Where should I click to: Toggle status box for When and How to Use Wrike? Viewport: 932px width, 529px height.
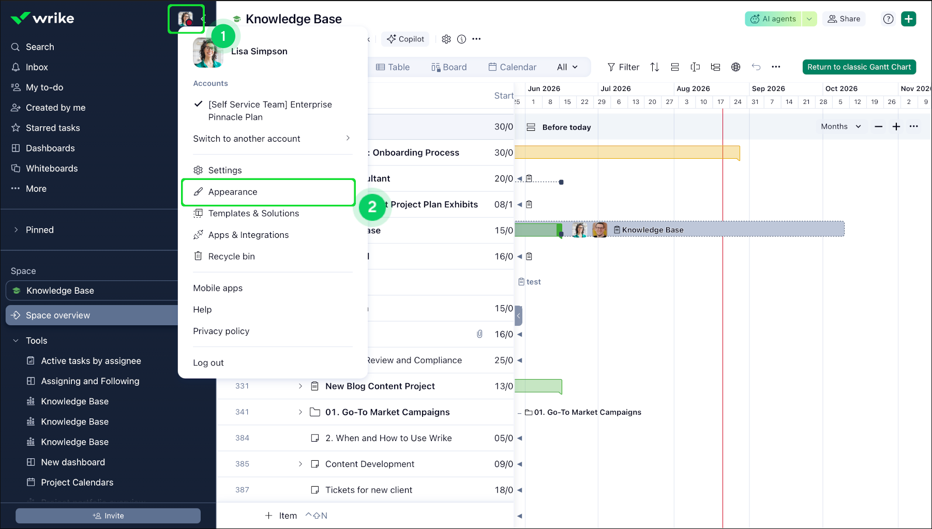(x=315, y=439)
